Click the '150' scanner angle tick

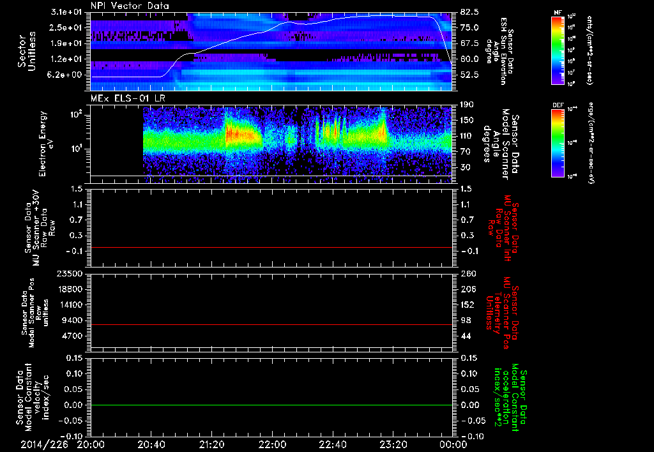467,121
